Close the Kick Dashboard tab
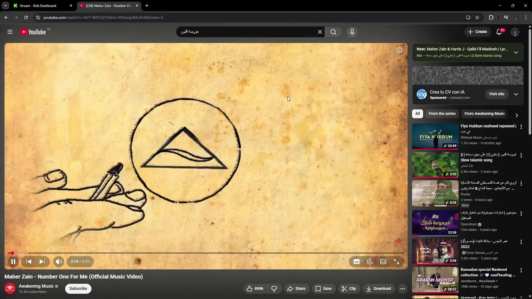The width and height of the screenshot is (532, 299). click(x=71, y=6)
